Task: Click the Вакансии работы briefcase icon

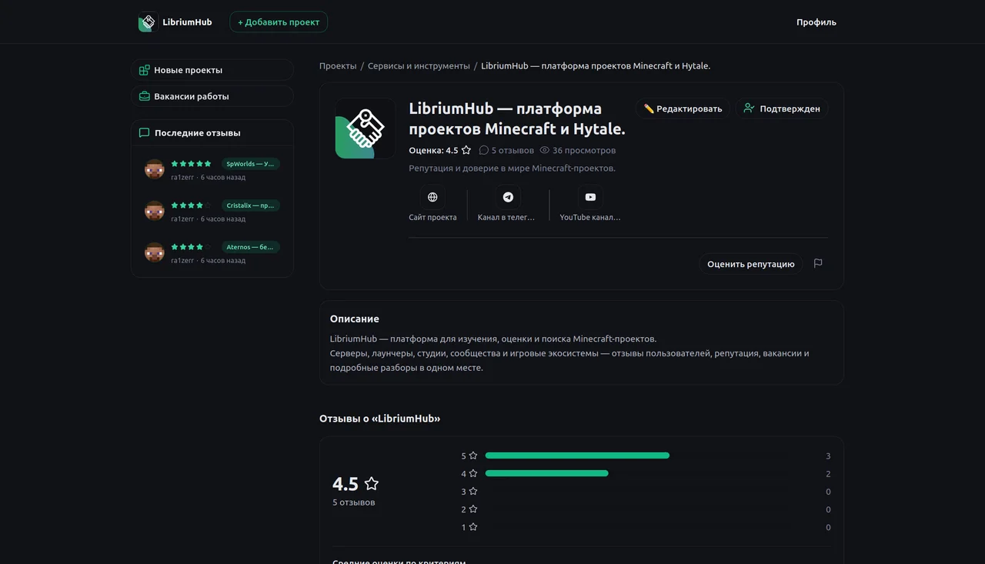Action: pyautogui.click(x=144, y=96)
